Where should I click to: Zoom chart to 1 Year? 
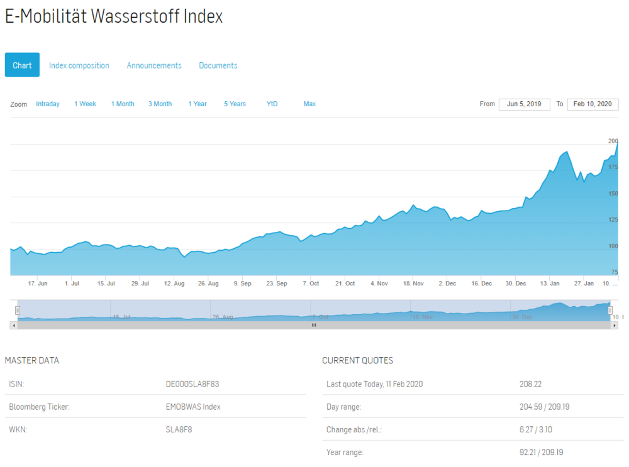pos(198,104)
